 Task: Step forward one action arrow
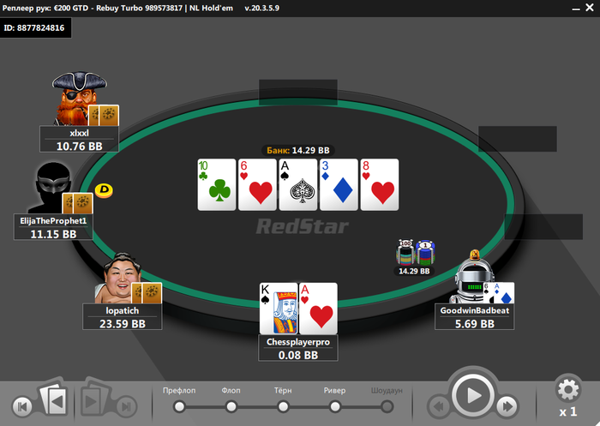coord(507,406)
